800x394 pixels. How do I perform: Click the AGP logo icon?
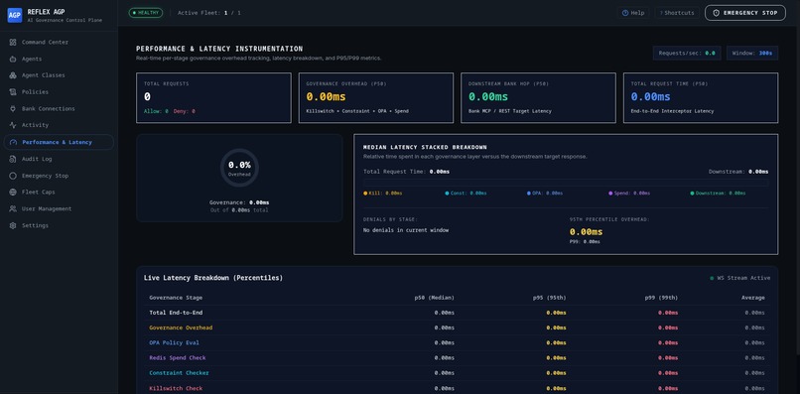[x=14, y=15]
